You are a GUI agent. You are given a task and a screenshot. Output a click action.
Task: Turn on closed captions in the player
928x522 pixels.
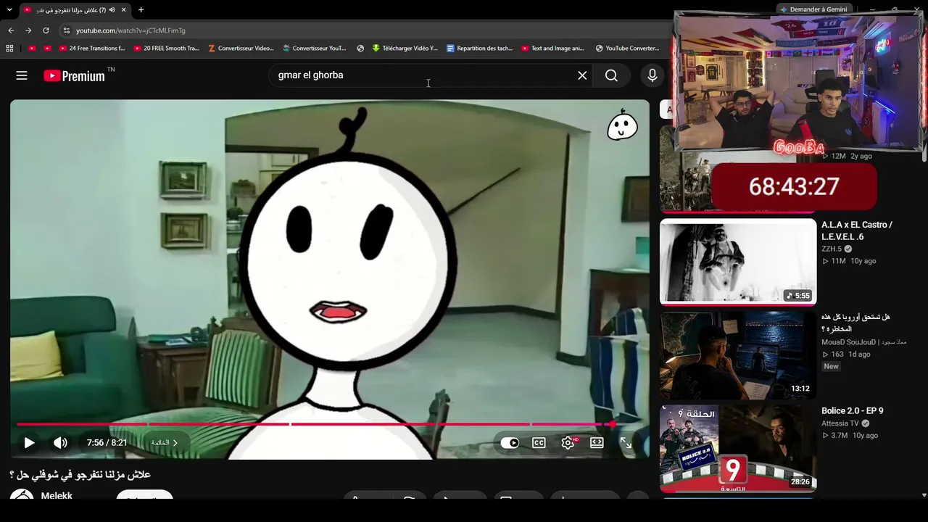pyautogui.click(x=539, y=443)
